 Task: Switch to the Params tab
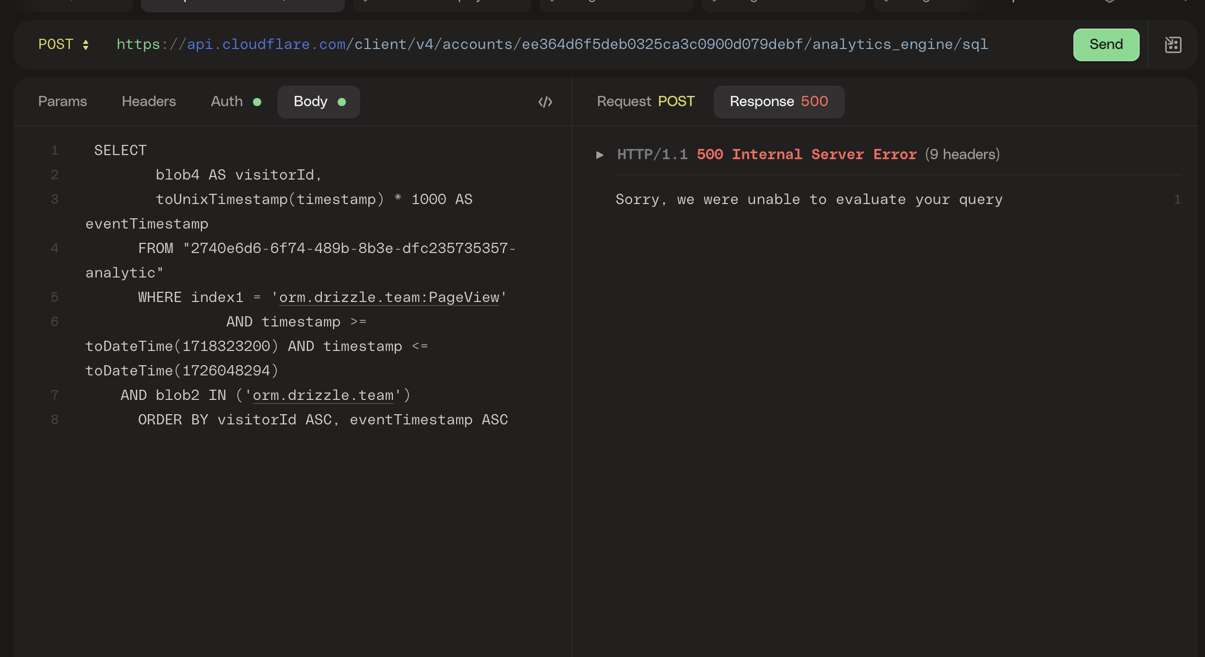pyautogui.click(x=62, y=102)
